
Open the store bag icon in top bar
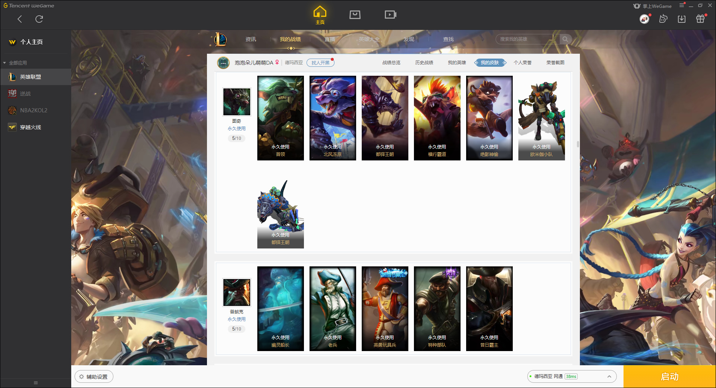pyautogui.click(x=355, y=15)
